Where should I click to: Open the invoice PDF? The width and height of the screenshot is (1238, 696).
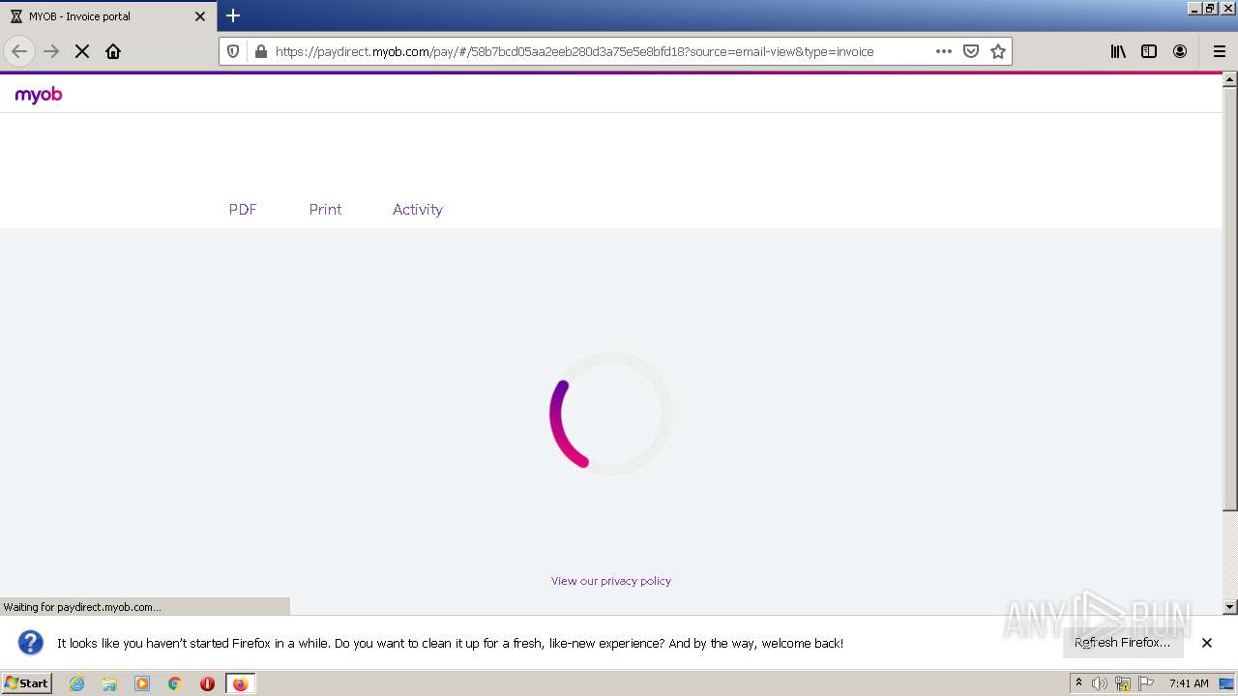coord(243,209)
